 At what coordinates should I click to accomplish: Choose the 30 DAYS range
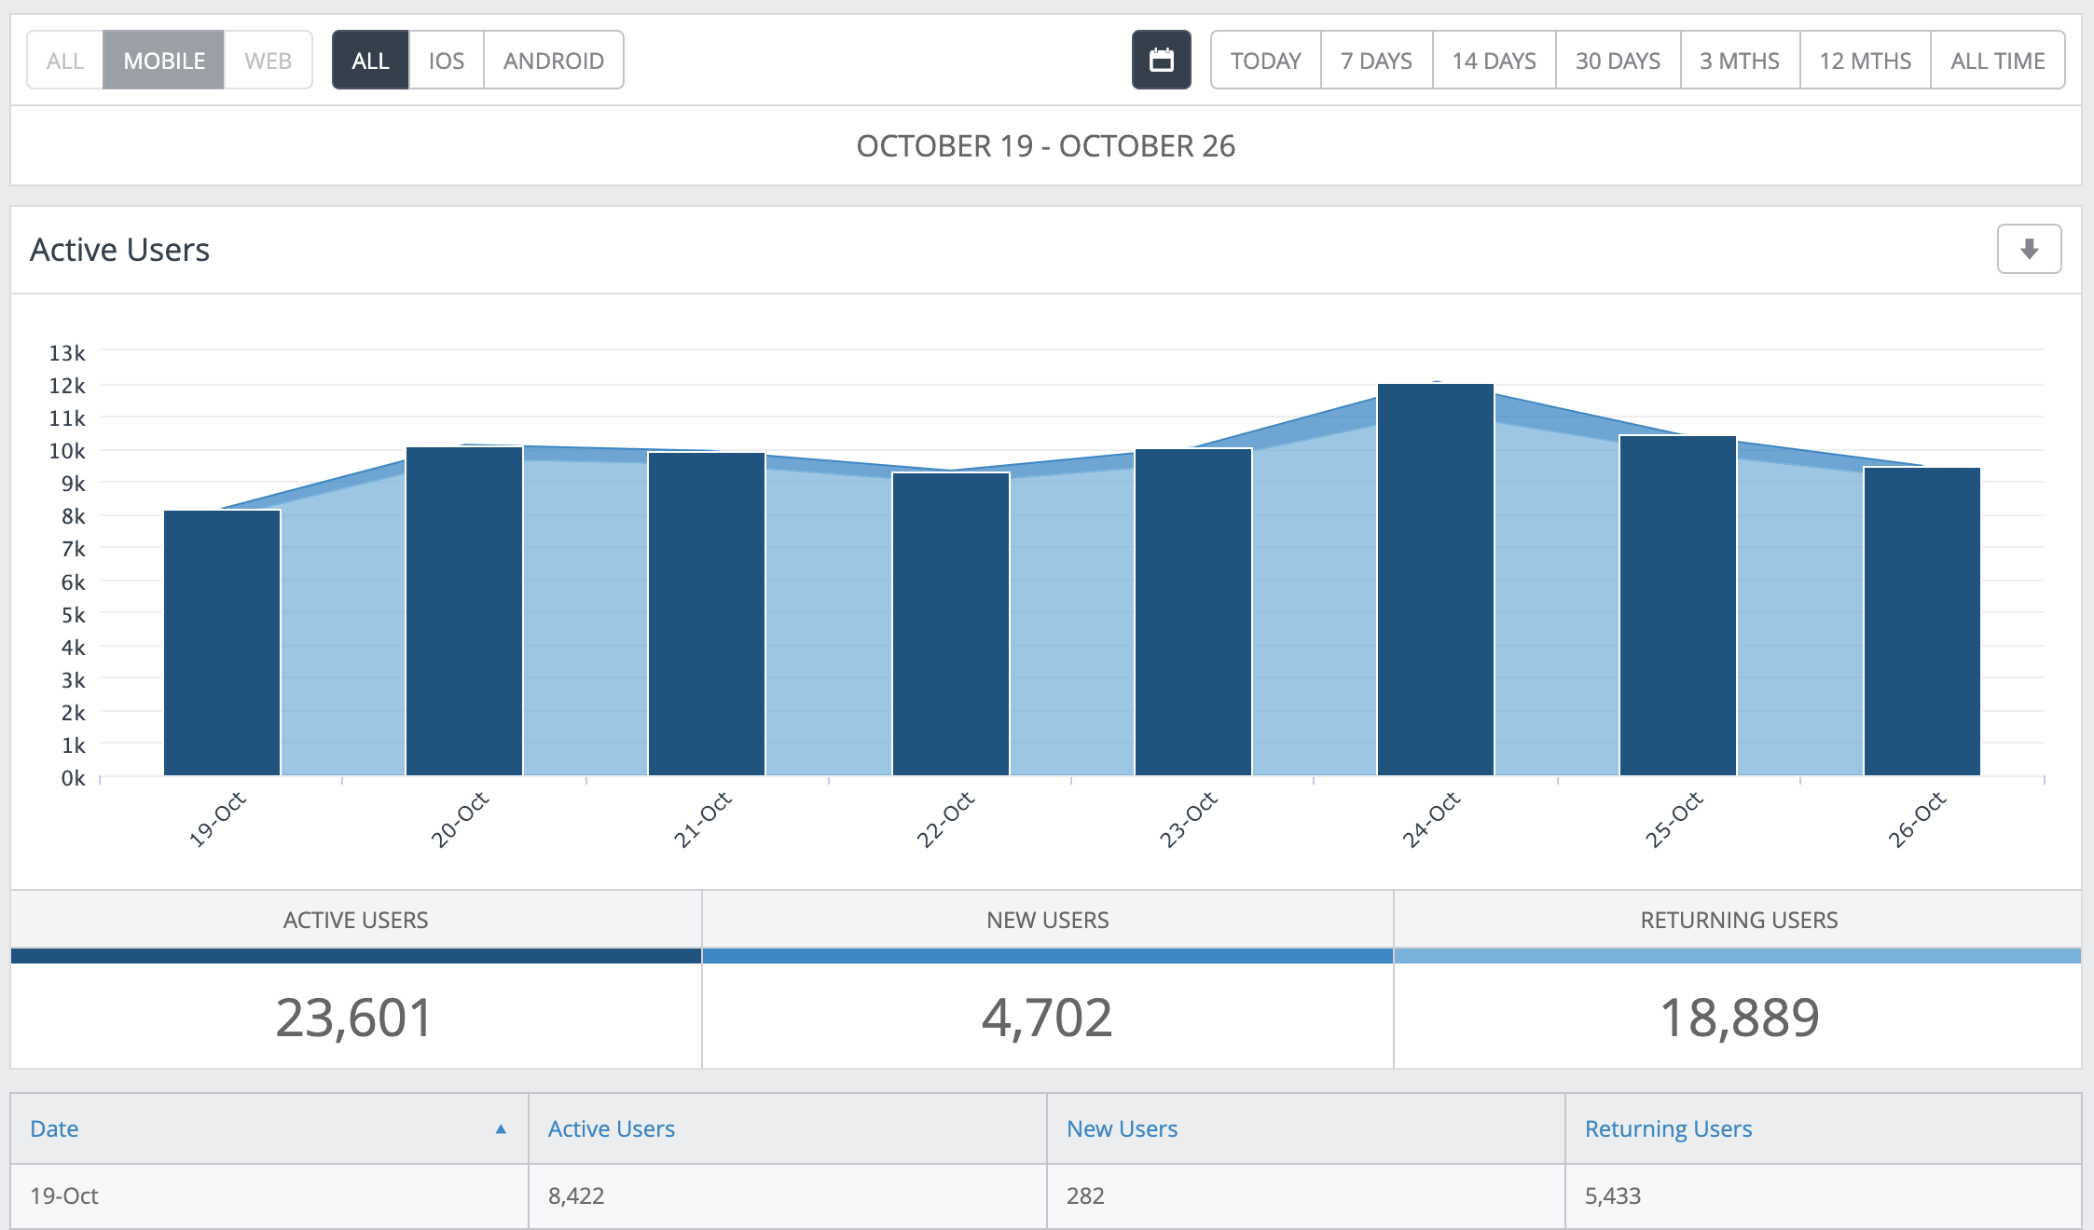(1618, 61)
